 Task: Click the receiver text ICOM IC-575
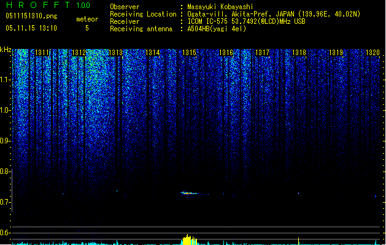[x=209, y=21]
